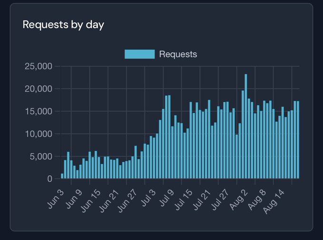Click the Aug 14 x-axis label

point(274,201)
